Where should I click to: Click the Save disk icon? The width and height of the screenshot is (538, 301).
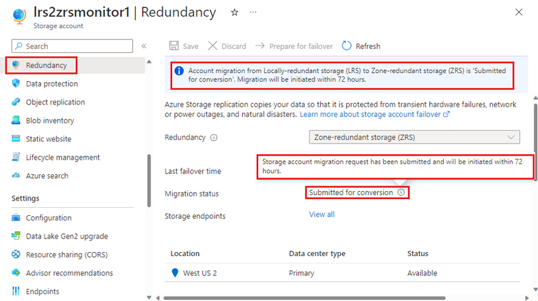tap(174, 46)
